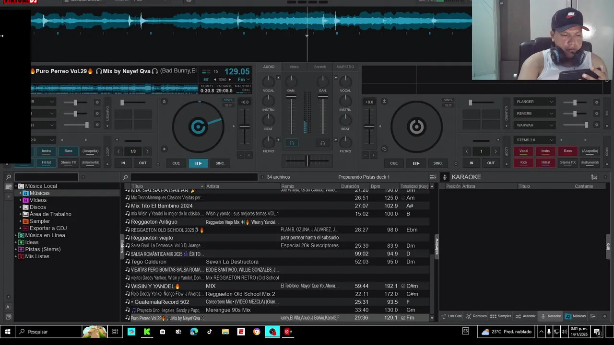
Task: Click the pitch plus button on the left deck
Action: (248, 155)
